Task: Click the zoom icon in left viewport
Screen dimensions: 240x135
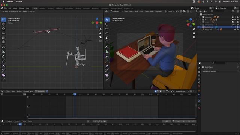Action: (x=100, y=29)
